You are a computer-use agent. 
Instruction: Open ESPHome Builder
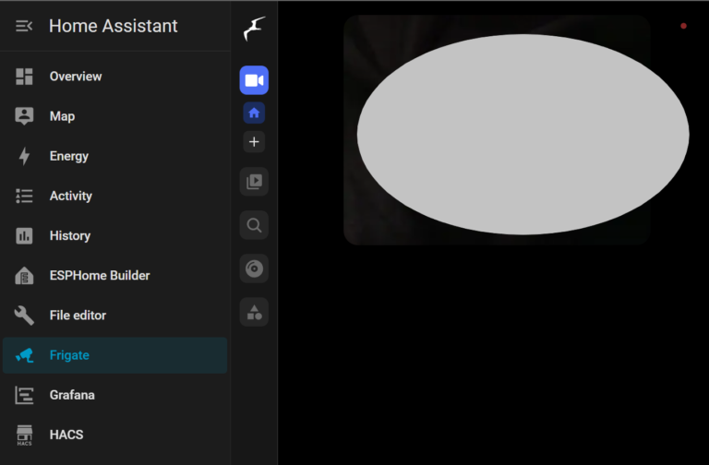pos(114,275)
